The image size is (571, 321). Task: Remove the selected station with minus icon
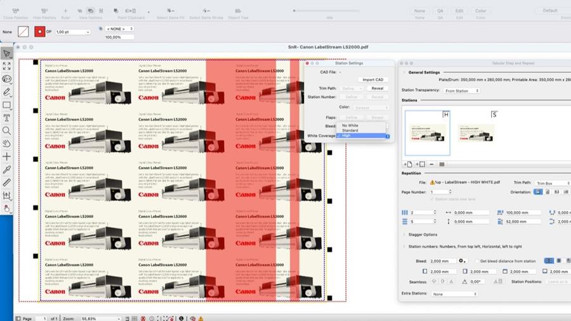431,165
